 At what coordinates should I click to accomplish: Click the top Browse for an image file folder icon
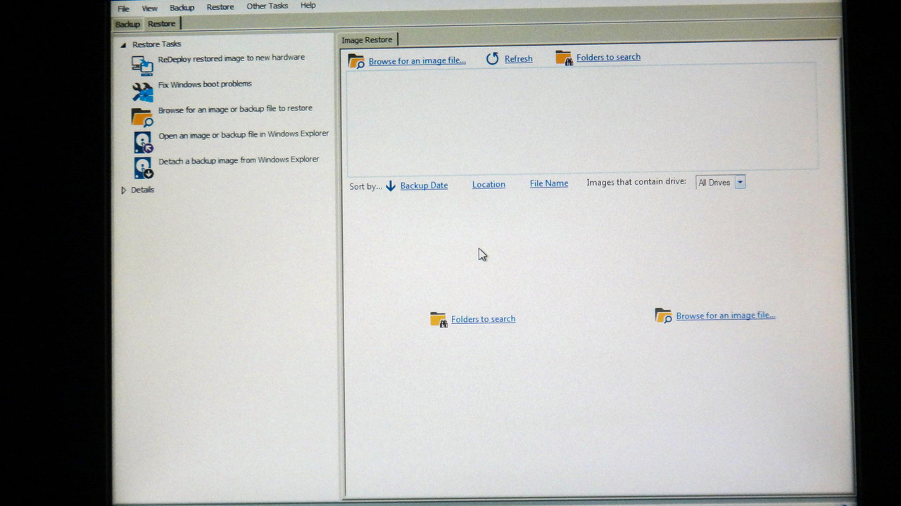(357, 61)
